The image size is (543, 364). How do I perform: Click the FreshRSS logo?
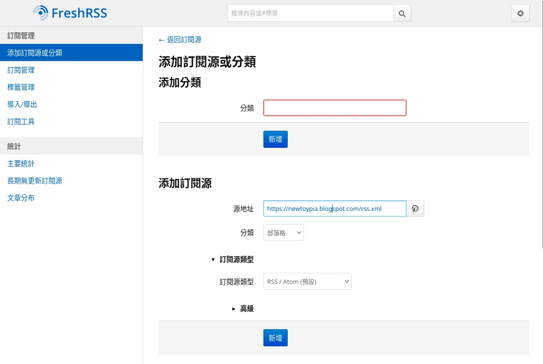(x=70, y=13)
